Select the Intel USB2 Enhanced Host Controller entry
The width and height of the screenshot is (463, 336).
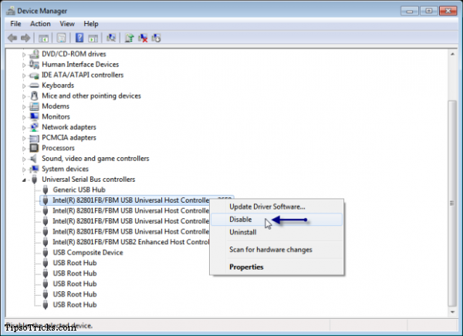point(131,242)
